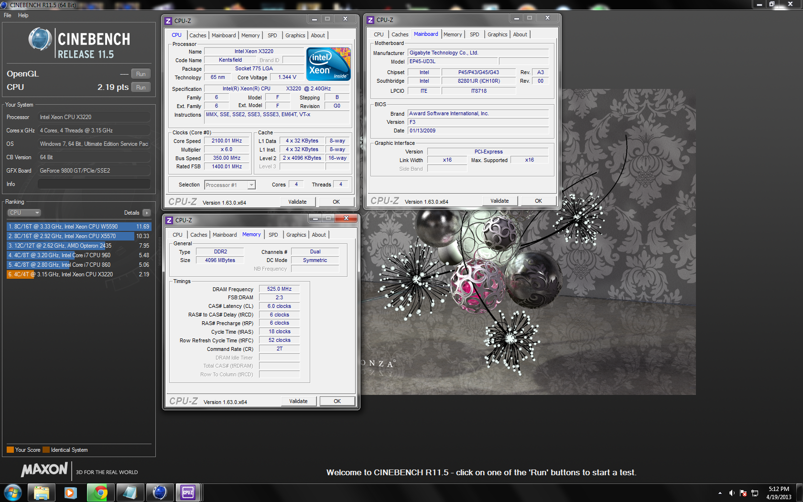Open Windows Start menu orb
Viewport: 803px width, 502px height.
(13, 492)
